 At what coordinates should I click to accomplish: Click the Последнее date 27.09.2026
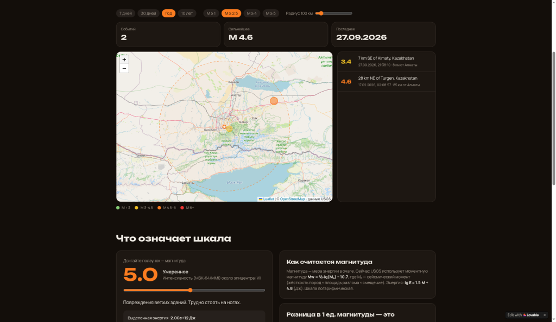click(361, 37)
